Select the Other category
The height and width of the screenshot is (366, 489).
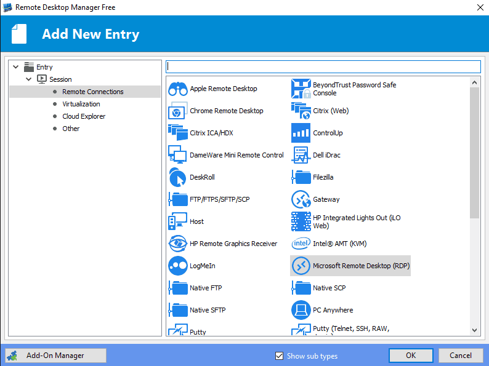click(71, 129)
